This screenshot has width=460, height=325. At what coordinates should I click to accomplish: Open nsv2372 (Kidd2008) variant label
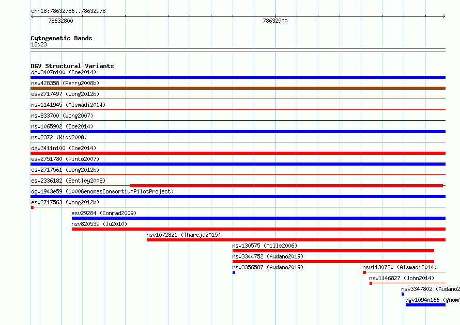tap(59, 137)
